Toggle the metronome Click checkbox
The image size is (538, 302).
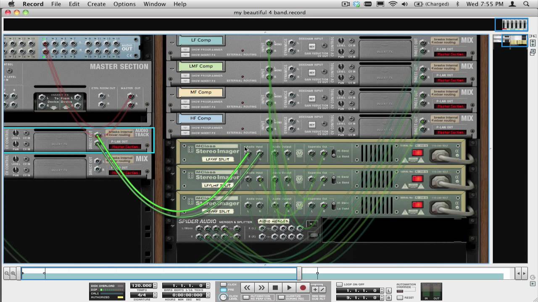223,285
